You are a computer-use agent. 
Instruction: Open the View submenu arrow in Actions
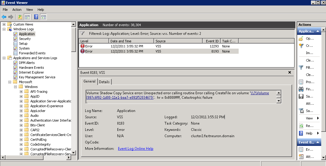click(318, 118)
